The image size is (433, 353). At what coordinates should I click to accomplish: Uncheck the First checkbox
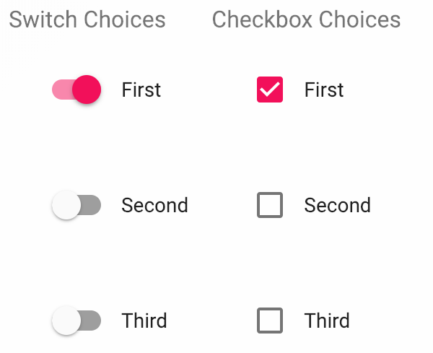270,90
